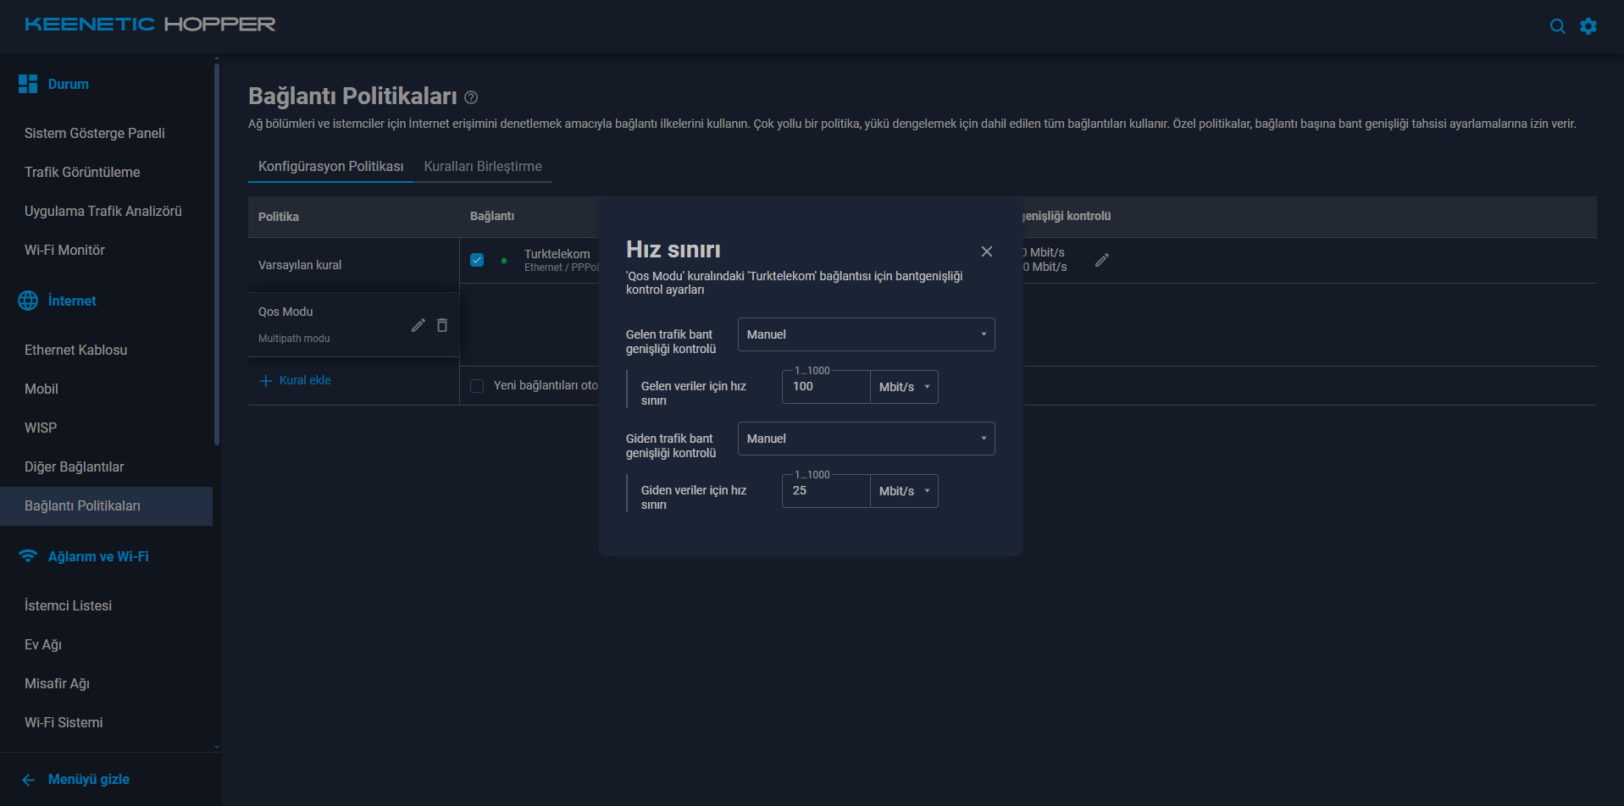The width and height of the screenshot is (1624, 806).
Task: Open the settings gear icon
Action: pyautogui.click(x=1588, y=26)
